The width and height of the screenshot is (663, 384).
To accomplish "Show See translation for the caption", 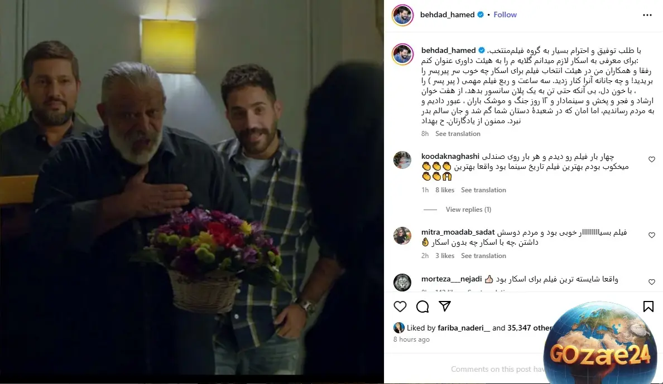I will (458, 134).
